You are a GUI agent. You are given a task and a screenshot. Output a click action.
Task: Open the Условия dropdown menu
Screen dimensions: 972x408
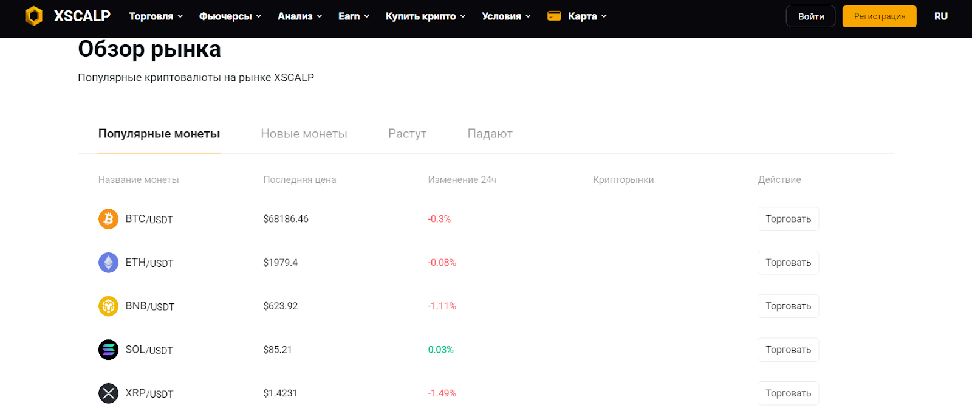pyautogui.click(x=506, y=16)
